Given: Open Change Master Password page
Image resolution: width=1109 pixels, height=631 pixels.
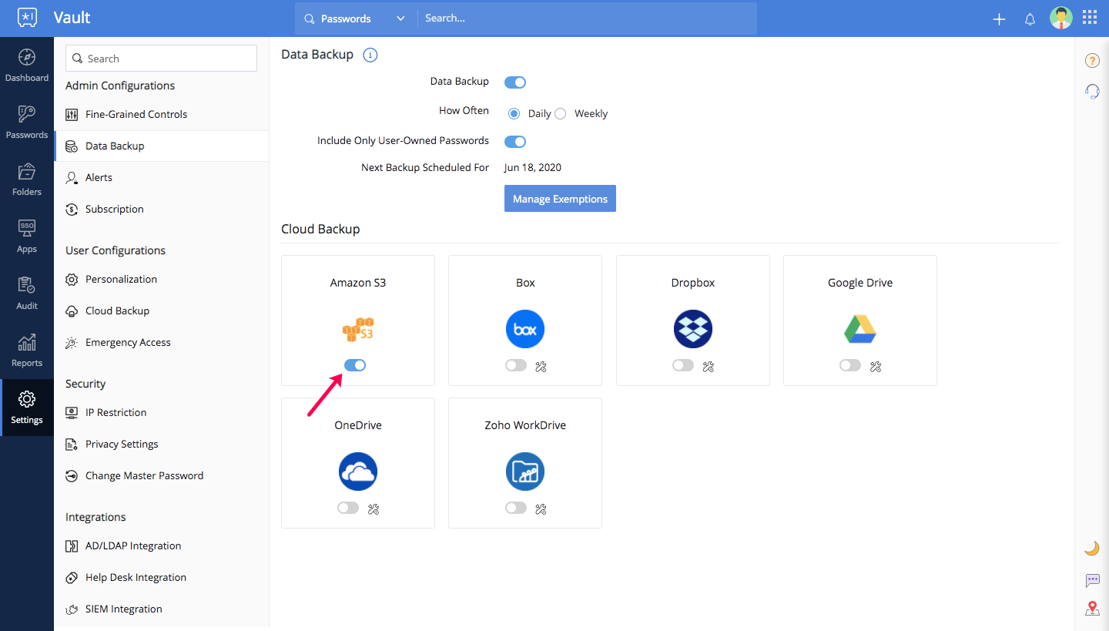Looking at the screenshot, I should pos(144,475).
